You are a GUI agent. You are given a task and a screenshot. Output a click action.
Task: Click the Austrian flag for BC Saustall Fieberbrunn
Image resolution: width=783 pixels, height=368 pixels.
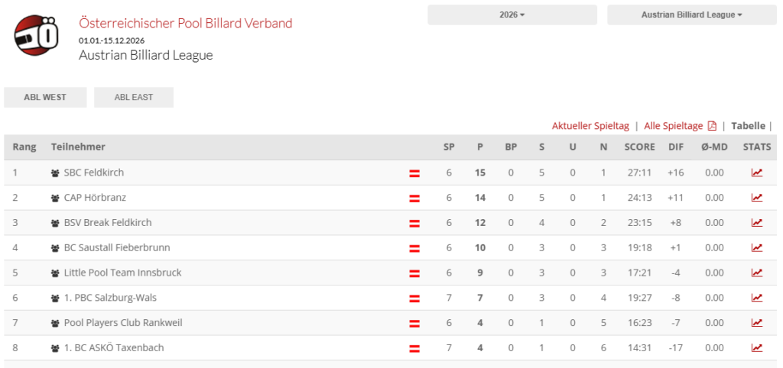pos(414,248)
